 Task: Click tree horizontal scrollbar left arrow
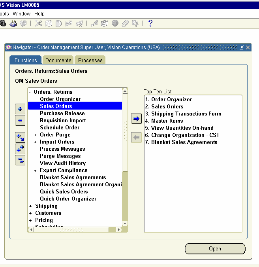[31, 229]
